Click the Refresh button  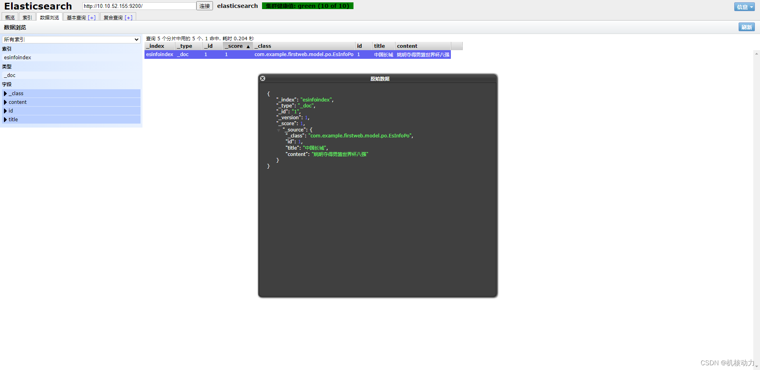[747, 27]
